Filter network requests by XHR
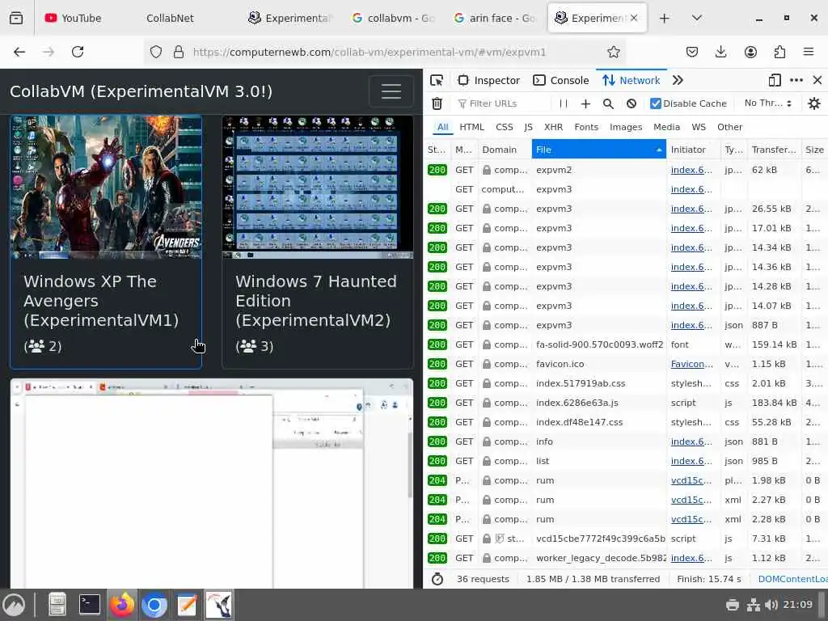828x621 pixels. pyautogui.click(x=553, y=127)
